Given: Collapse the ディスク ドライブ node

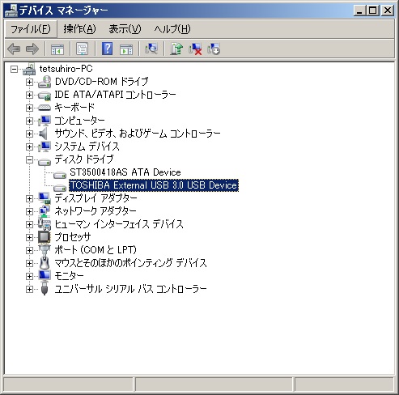Looking at the screenshot, I should click(29, 159).
